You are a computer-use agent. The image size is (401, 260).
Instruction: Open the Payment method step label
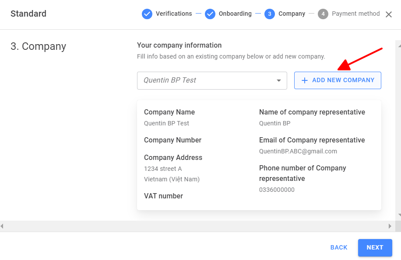pos(356,14)
